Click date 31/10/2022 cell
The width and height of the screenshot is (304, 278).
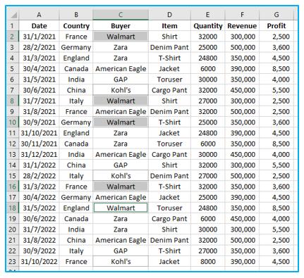(x=39, y=262)
